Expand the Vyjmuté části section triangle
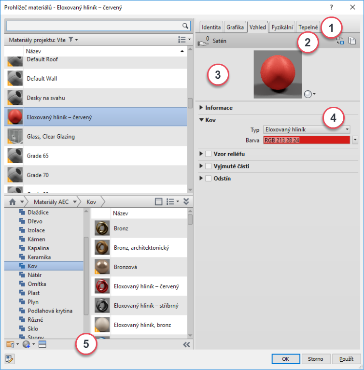364x370 pixels. point(201,166)
